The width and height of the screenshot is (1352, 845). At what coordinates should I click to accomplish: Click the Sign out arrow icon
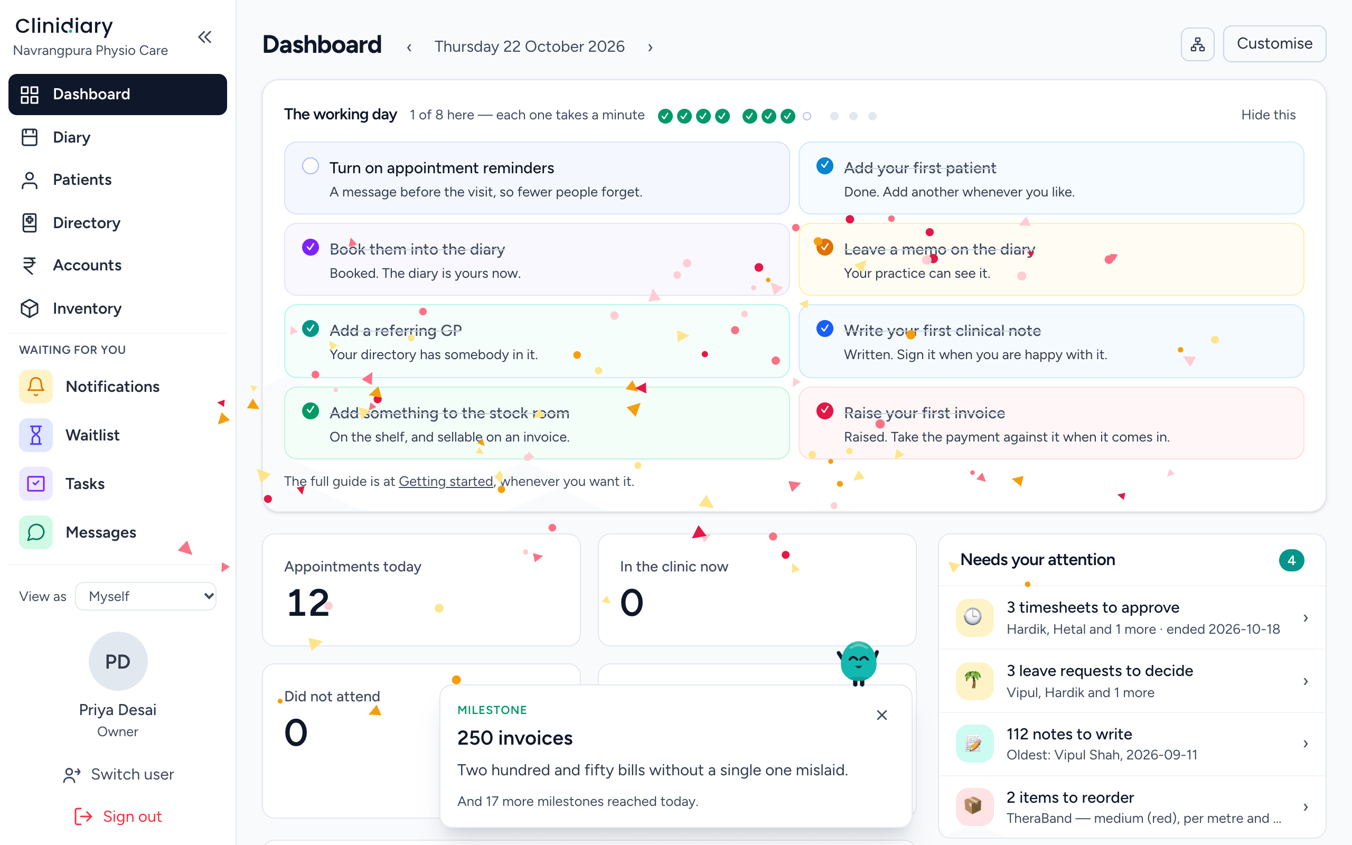(83, 816)
